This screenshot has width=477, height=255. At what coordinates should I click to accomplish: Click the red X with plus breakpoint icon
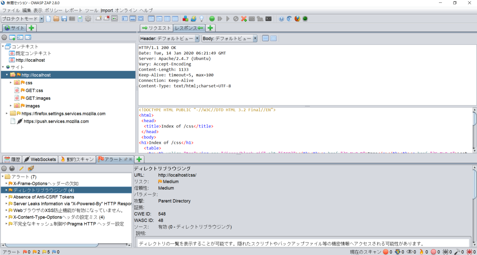click(x=244, y=19)
